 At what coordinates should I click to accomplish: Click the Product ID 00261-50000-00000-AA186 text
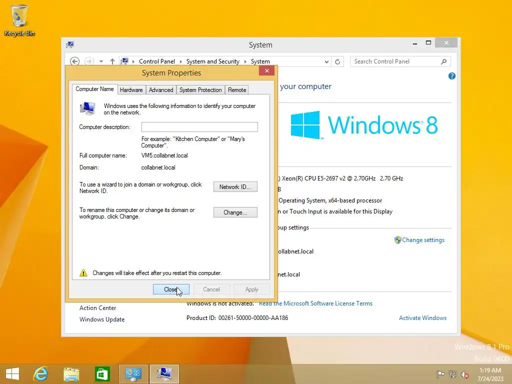point(237,317)
